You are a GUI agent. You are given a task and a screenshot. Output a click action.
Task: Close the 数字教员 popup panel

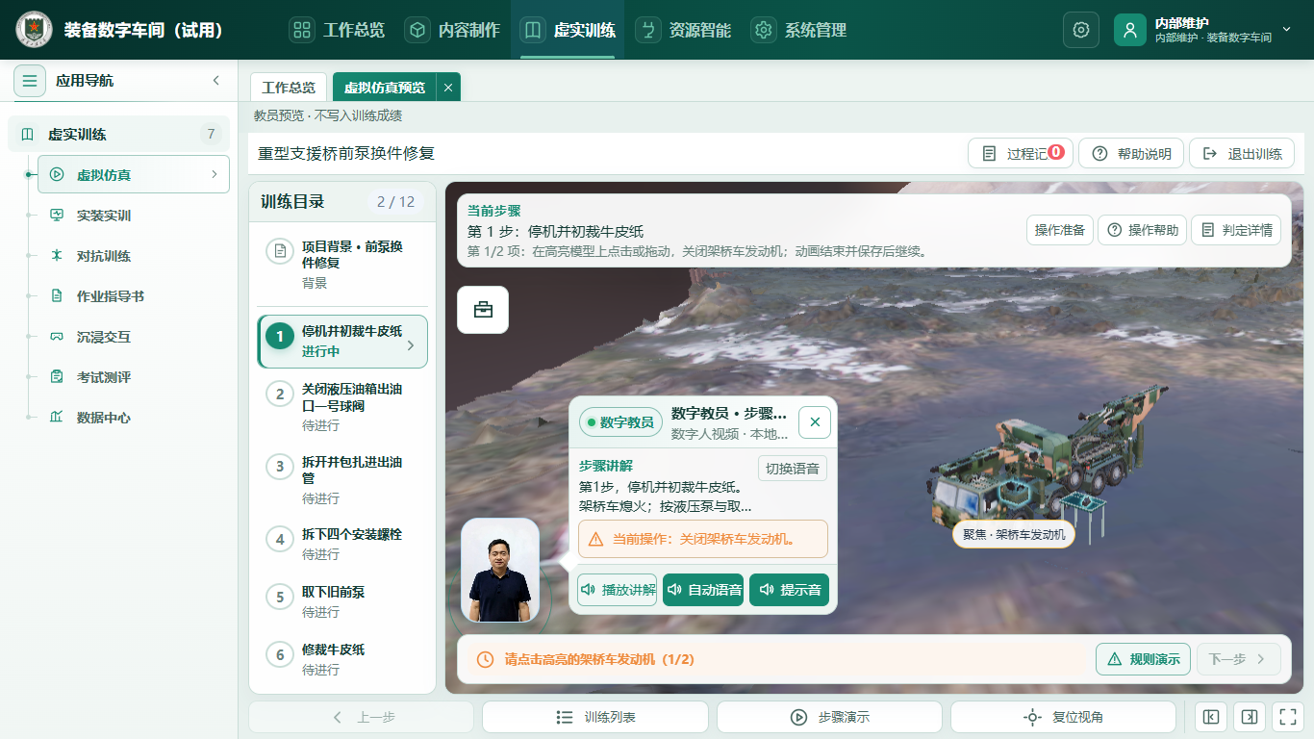coord(815,421)
